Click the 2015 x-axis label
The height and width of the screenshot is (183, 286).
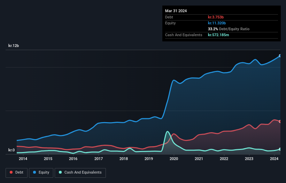[x=48, y=159]
